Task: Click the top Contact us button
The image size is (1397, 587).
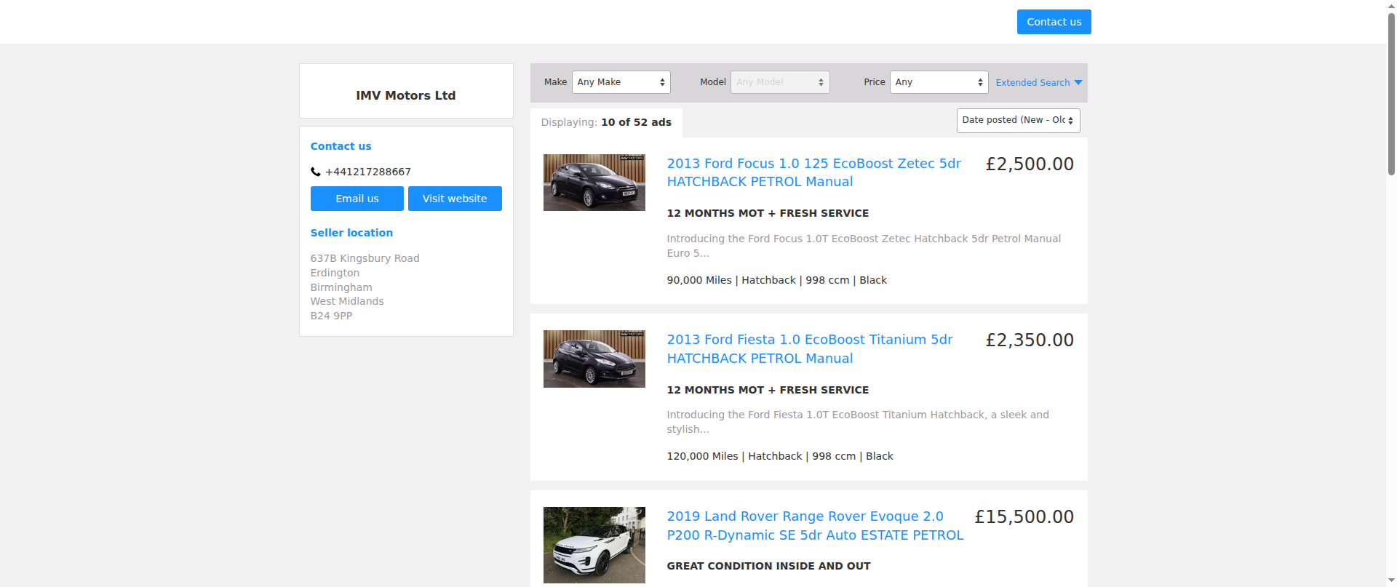Action: click(1054, 22)
